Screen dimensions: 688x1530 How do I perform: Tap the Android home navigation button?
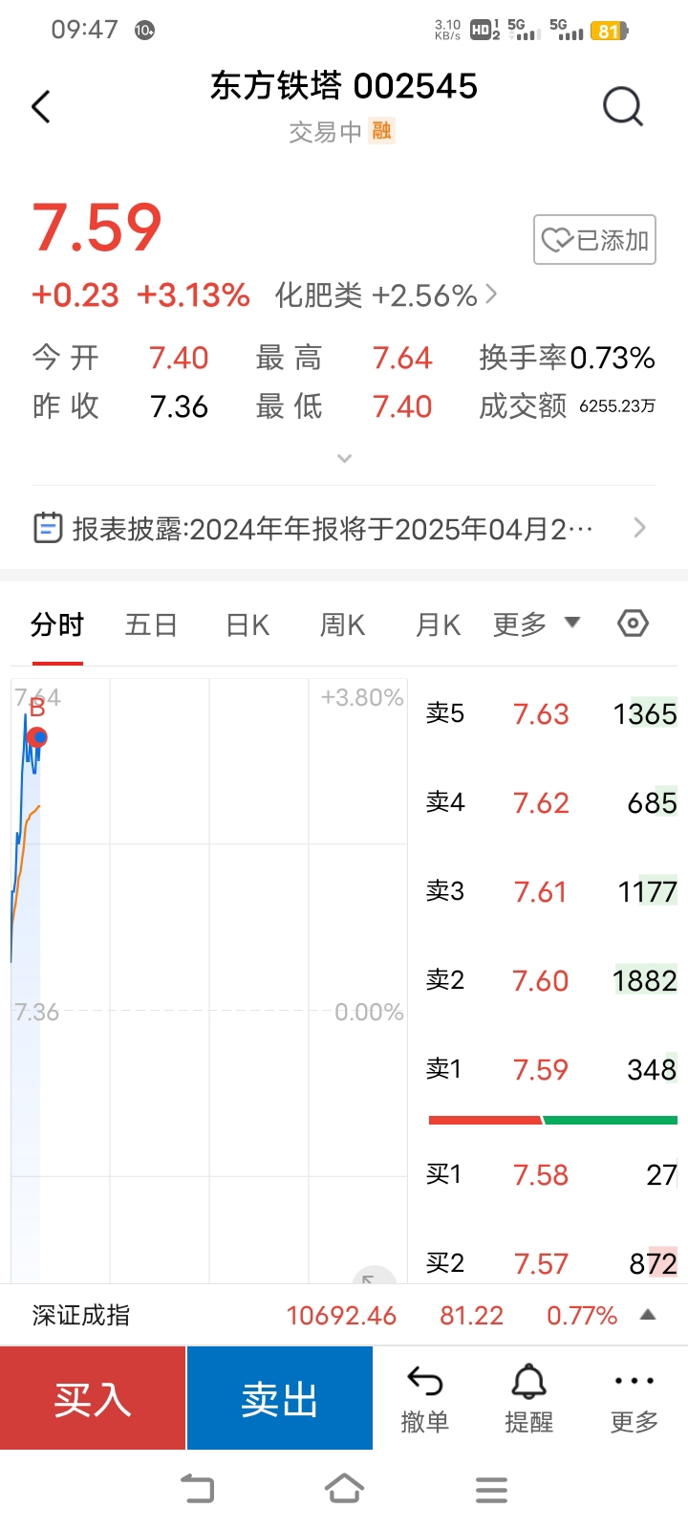coord(344,1489)
